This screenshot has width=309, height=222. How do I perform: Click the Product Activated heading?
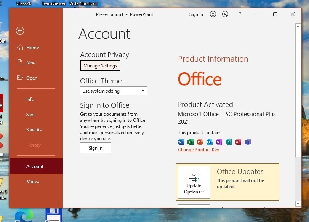[205, 104]
